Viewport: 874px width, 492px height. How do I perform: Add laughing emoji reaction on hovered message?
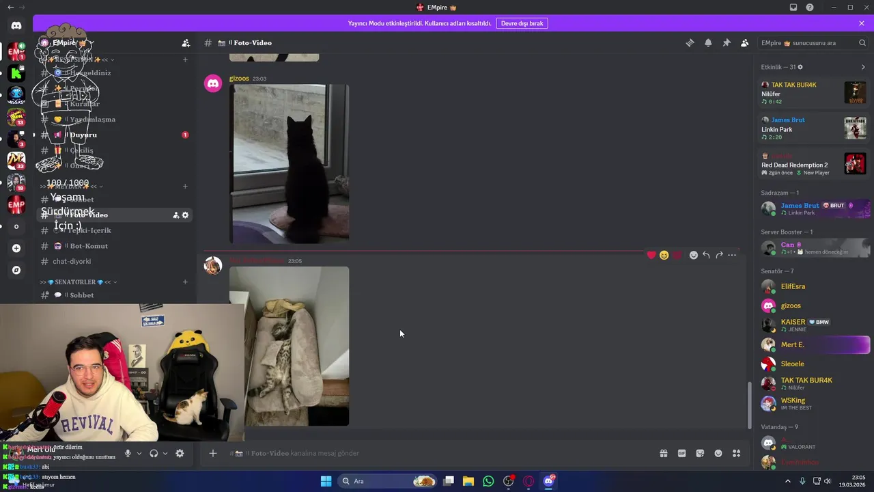pos(664,255)
